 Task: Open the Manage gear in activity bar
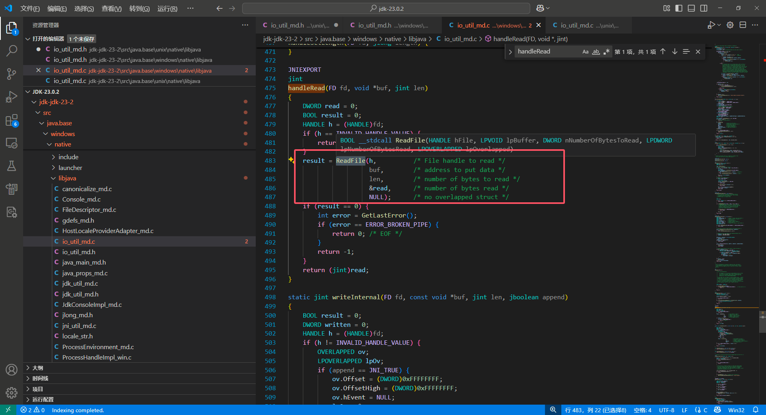point(12,393)
